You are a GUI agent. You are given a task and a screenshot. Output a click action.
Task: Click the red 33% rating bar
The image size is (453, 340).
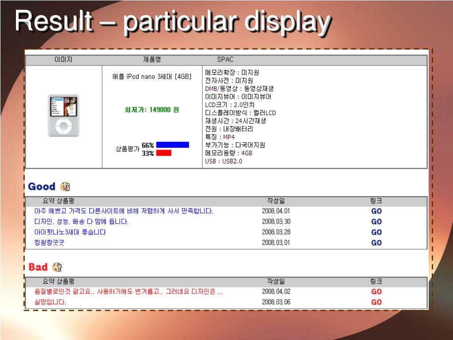(164, 153)
